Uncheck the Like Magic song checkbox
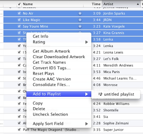Screen dimensions: 143x134 click(19, 20)
